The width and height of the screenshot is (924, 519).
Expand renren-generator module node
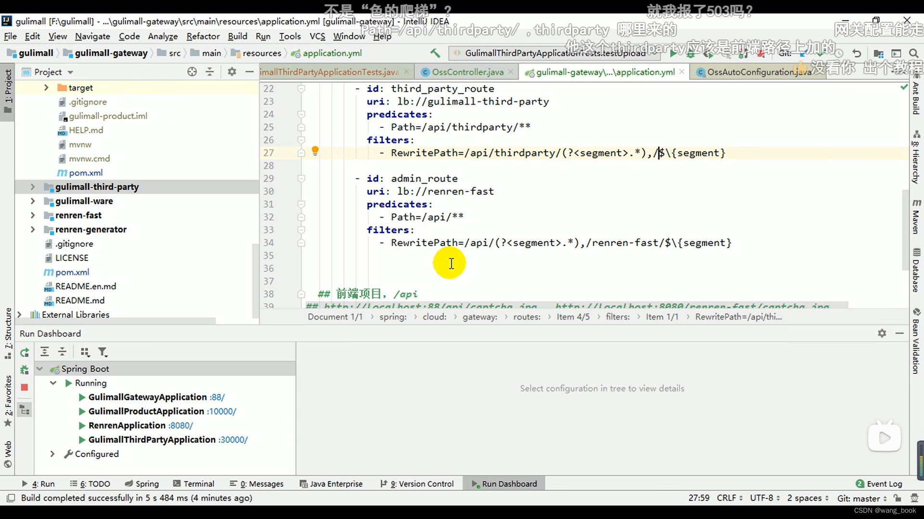pos(33,229)
